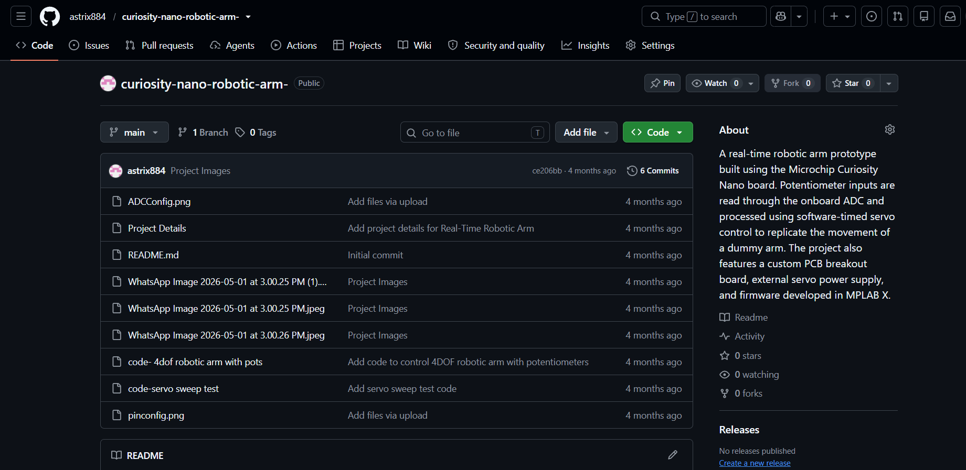Viewport: 966px width, 470px height.
Task: Open the Copilot dropdown arrow
Action: tap(799, 16)
